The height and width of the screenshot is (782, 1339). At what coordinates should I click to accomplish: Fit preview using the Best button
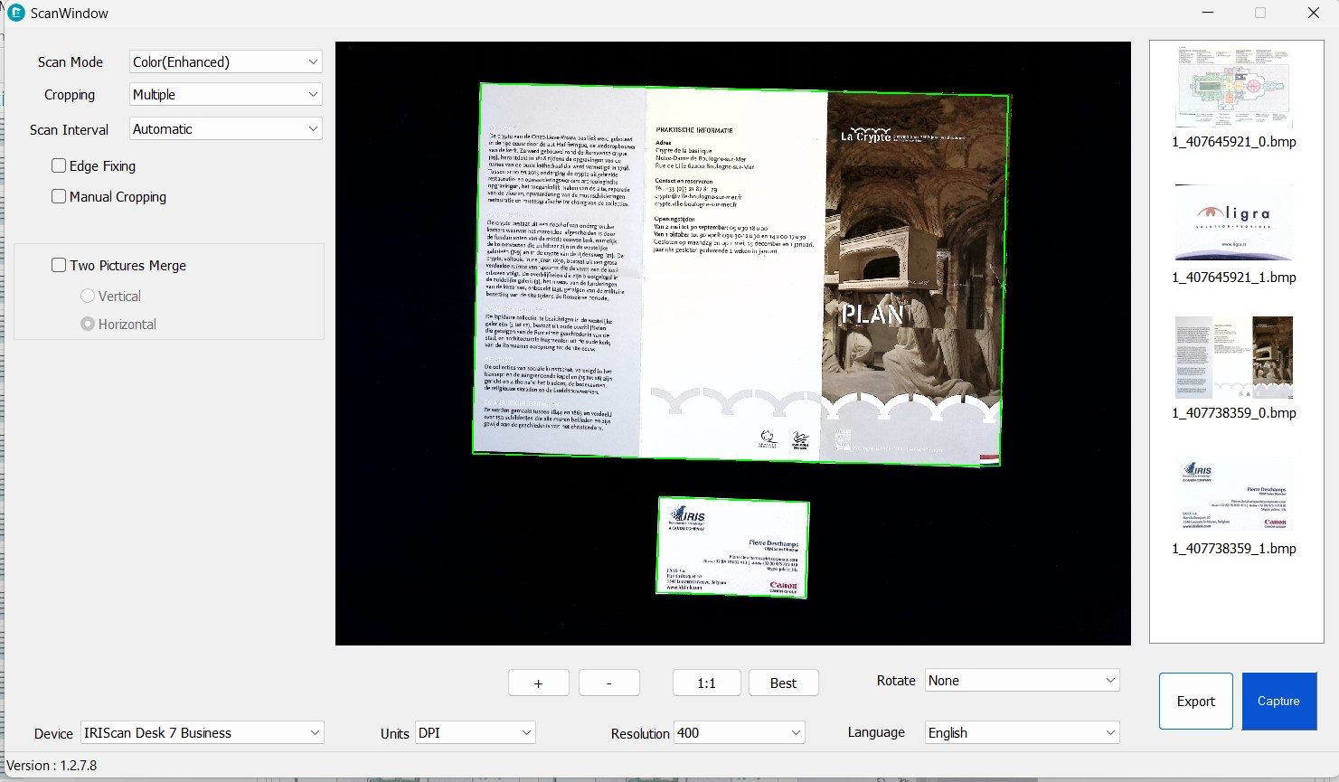tap(784, 683)
